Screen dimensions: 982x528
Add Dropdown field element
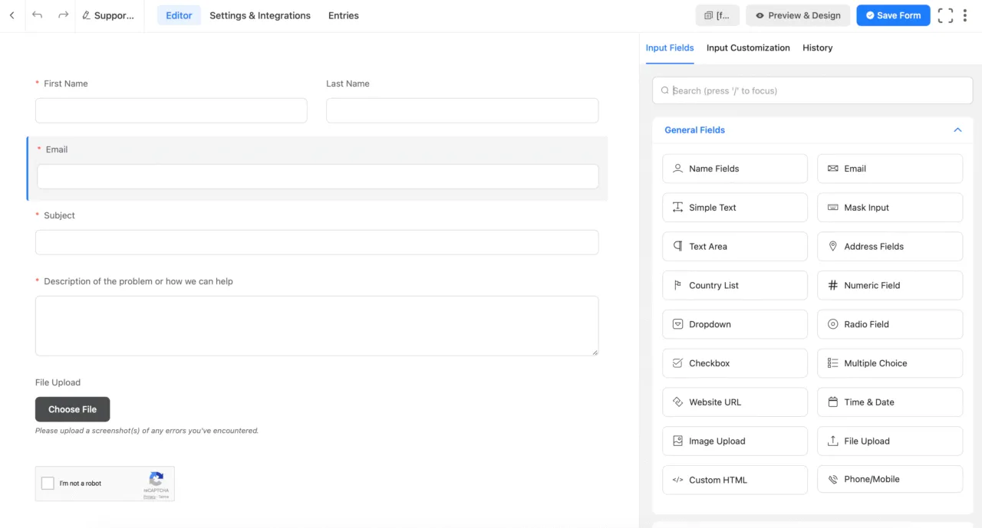735,324
